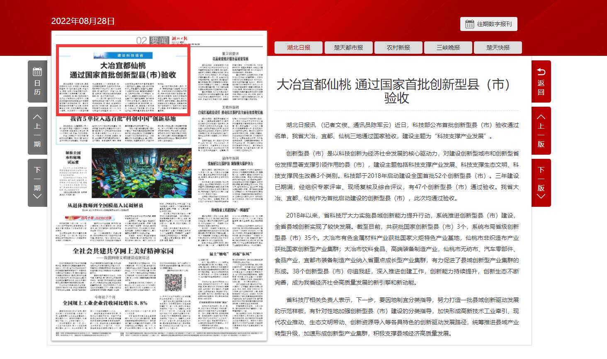Screen dimensions: 607x359
Task: Click the 建设科技强省 banner tag
Action: pyautogui.click(x=123, y=55)
